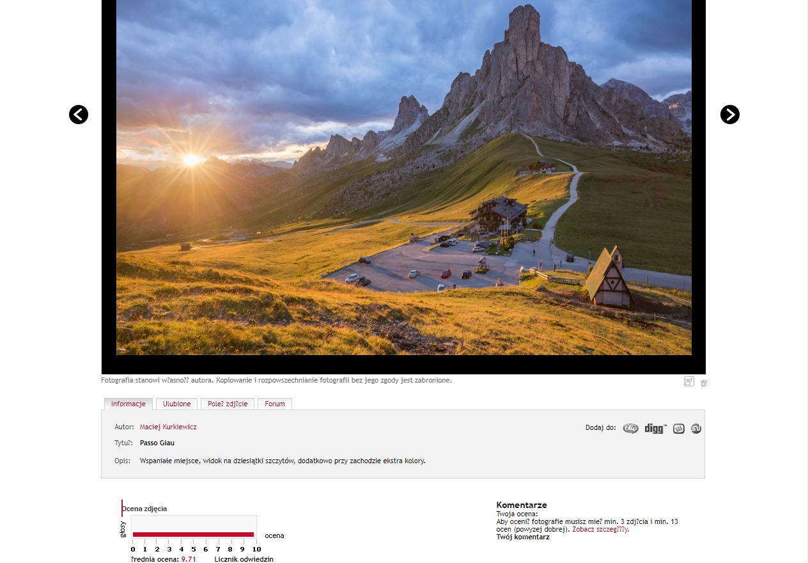The image size is (808, 563).
Task: Open author Maciej Kurkiewicz's profile link
Action: tap(168, 427)
